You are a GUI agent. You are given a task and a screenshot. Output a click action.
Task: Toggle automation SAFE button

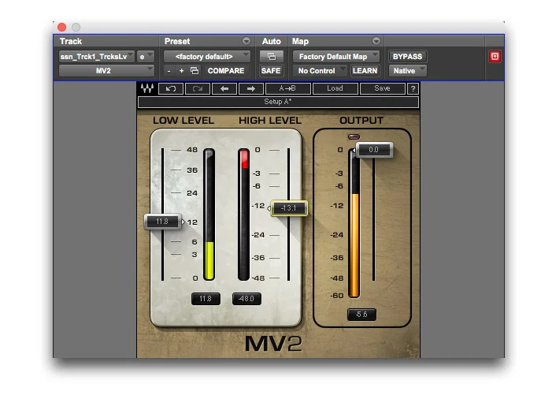click(x=271, y=71)
